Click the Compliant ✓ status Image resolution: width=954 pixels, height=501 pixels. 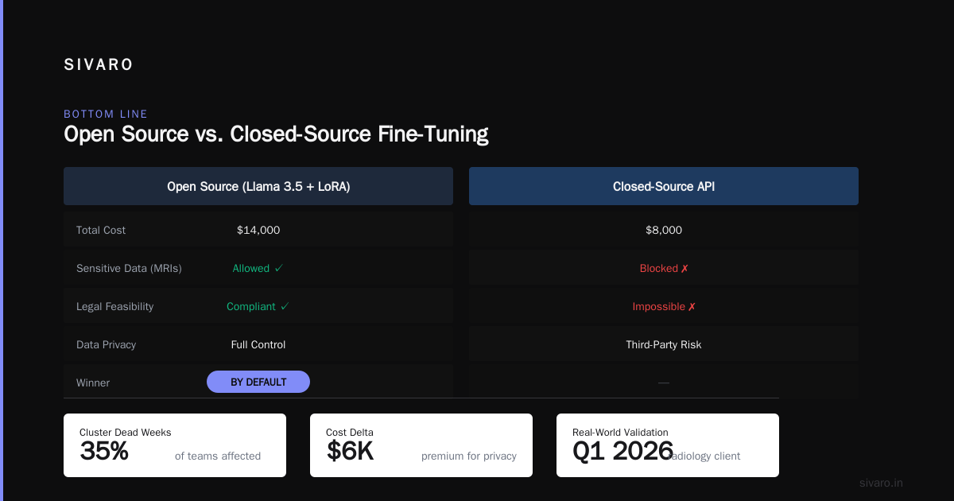click(258, 306)
